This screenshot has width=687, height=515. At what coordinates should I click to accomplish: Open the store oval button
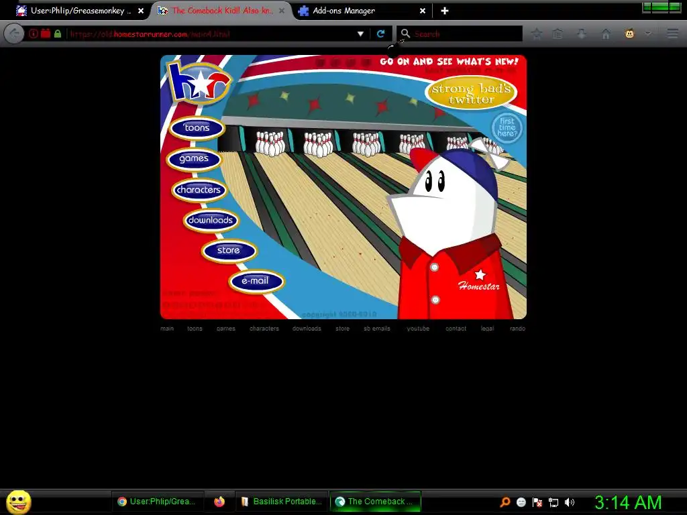coord(229,251)
